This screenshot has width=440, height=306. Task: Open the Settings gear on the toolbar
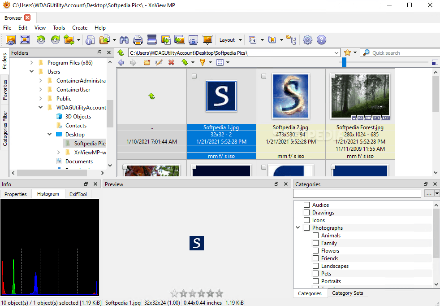tap(307, 40)
